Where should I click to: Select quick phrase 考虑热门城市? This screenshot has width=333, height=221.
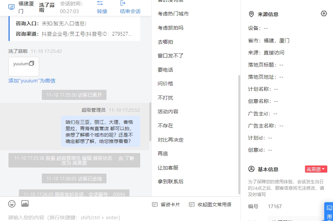(x=173, y=14)
